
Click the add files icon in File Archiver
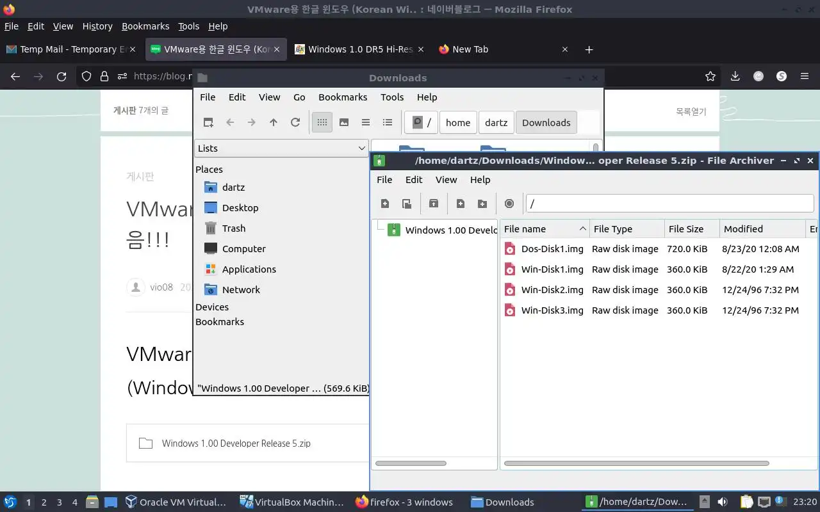tap(461, 204)
